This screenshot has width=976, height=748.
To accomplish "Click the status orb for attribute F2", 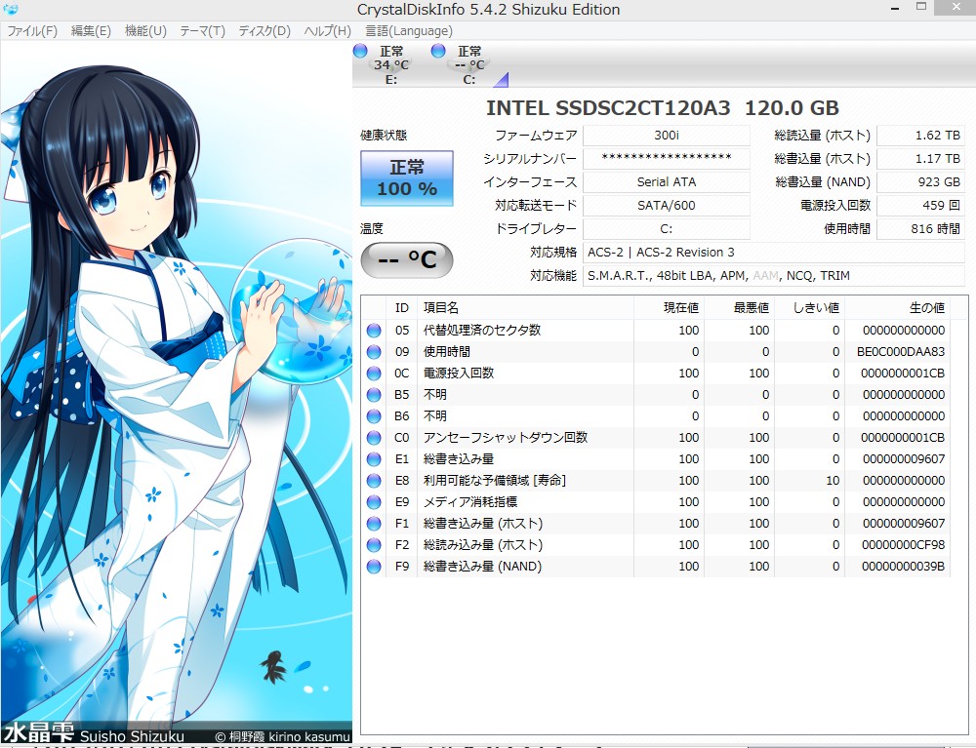I will (374, 545).
